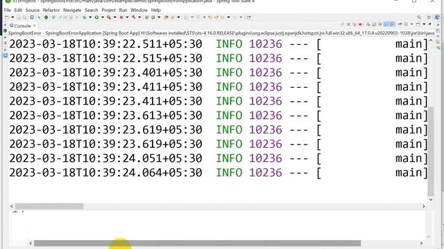
Task: Expand the Run launch dropdown arrow
Action: tap(103, 17)
